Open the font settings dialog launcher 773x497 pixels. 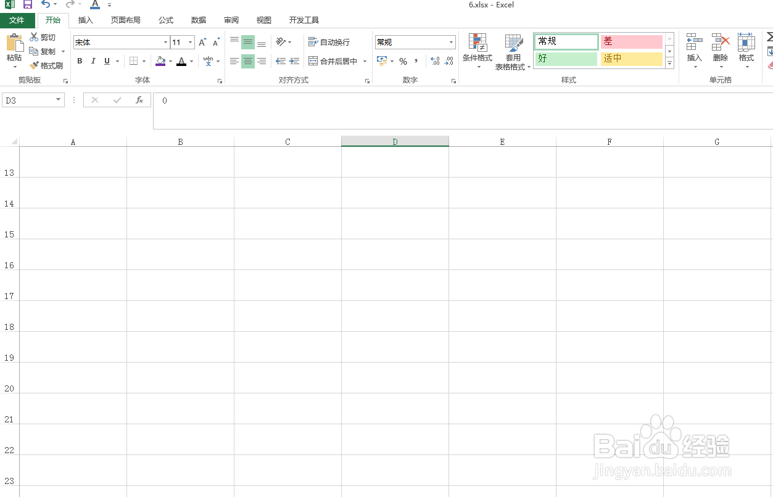pos(220,81)
